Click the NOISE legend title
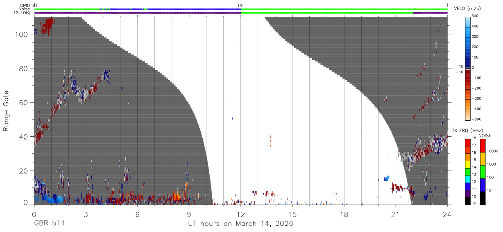The height and width of the screenshot is (232, 503). point(485,135)
